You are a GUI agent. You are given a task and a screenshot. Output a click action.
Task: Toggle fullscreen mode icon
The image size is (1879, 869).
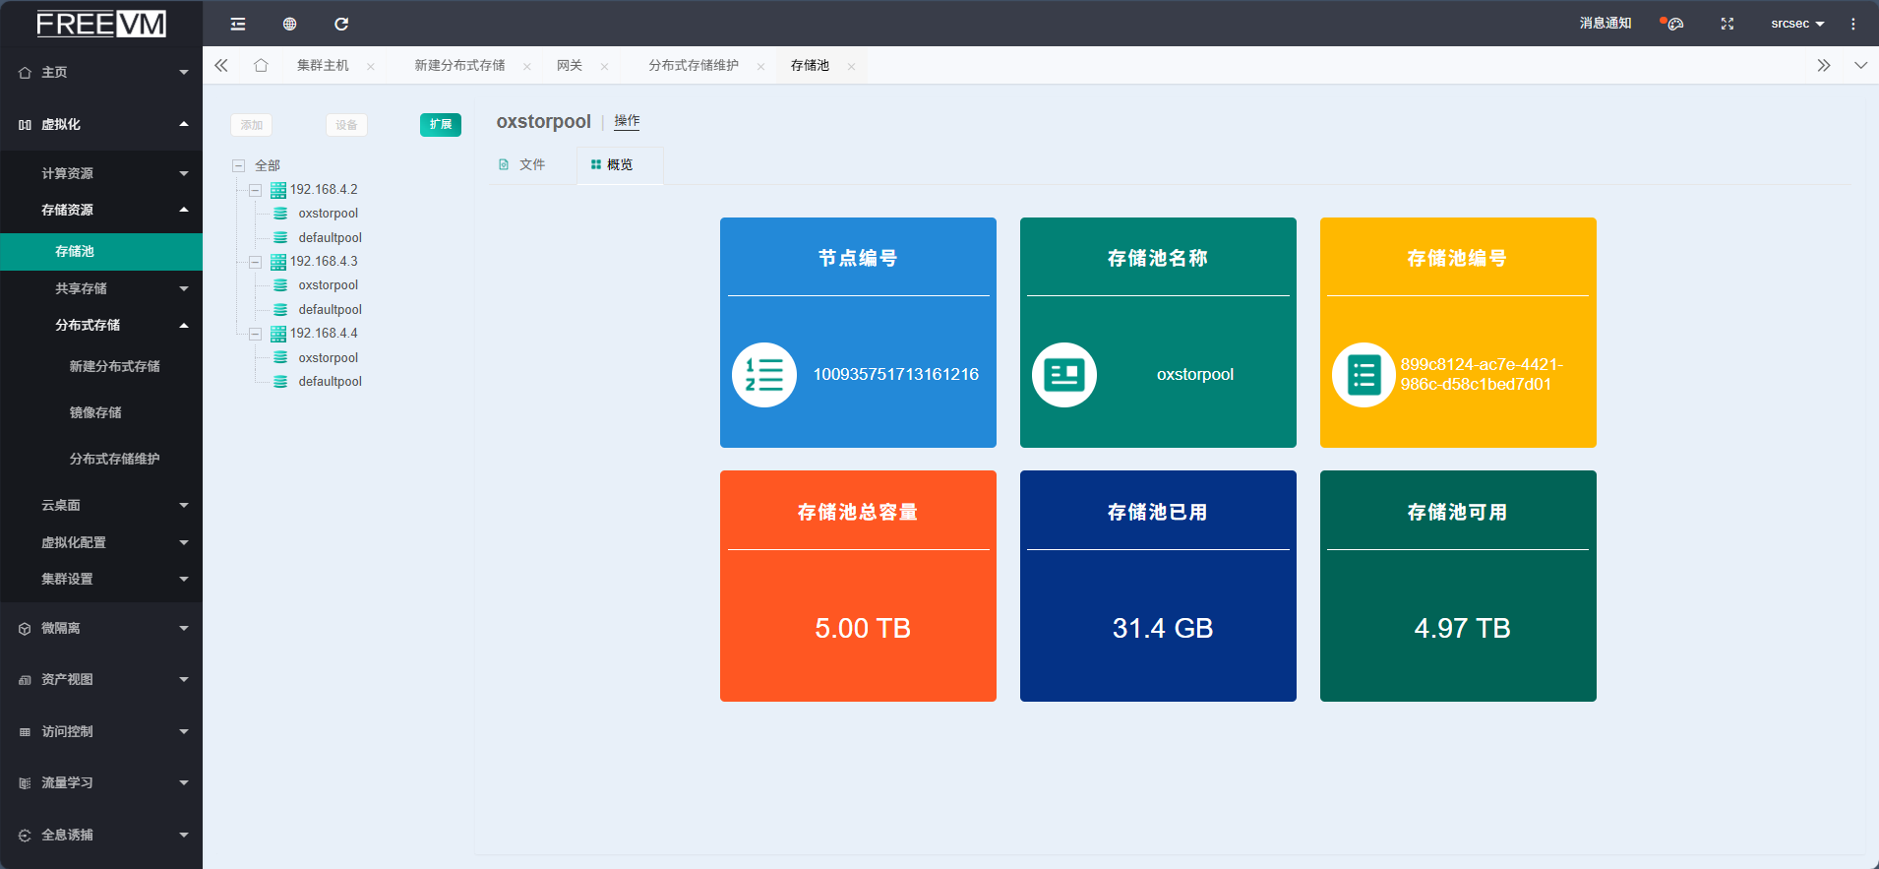pyautogui.click(x=1727, y=24)
